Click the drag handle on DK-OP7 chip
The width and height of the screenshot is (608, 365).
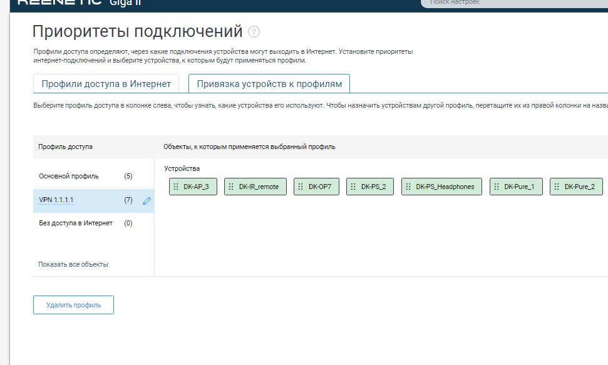(301, 187)
